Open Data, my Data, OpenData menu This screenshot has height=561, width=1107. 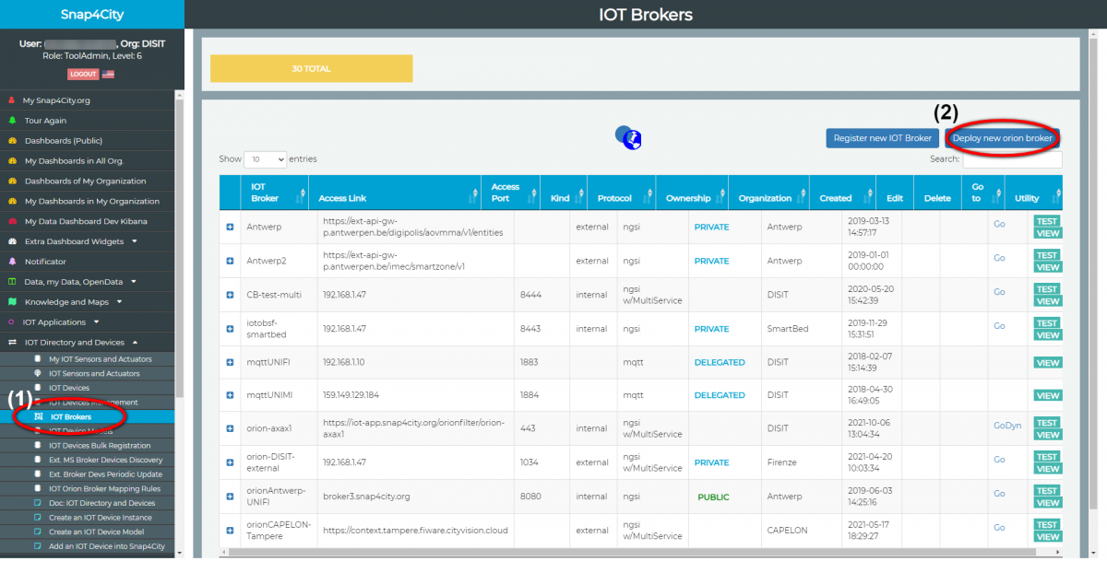75,281
